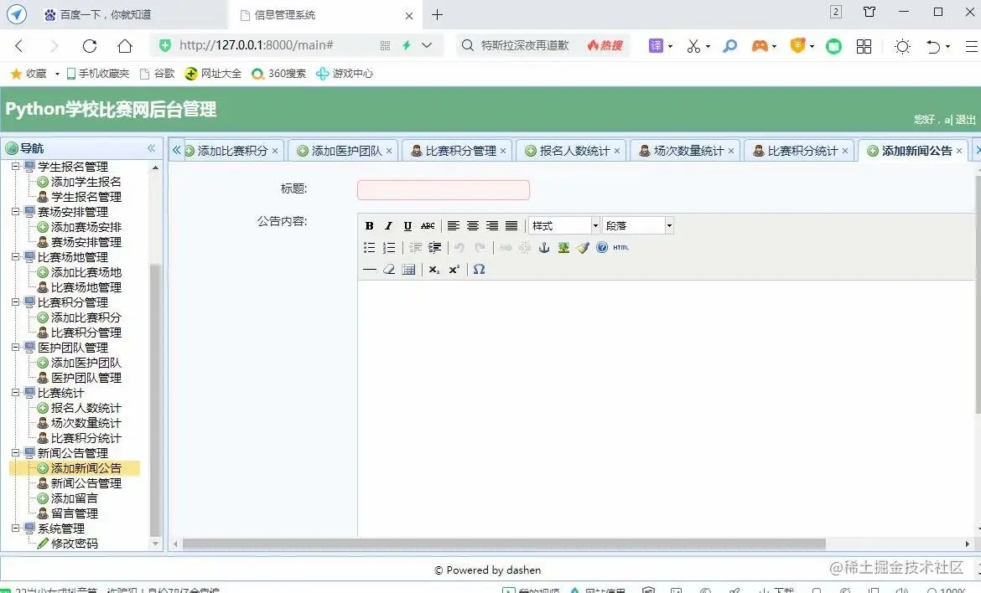Open 添加留言 in the tree
981x593 pixels.
pyautogui.click(x=74, y=498)
